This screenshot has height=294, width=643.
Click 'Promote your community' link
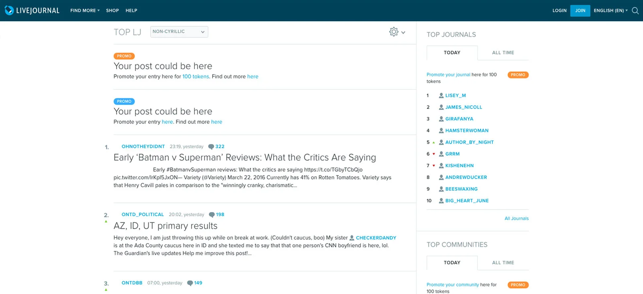(x=453, y=285)
